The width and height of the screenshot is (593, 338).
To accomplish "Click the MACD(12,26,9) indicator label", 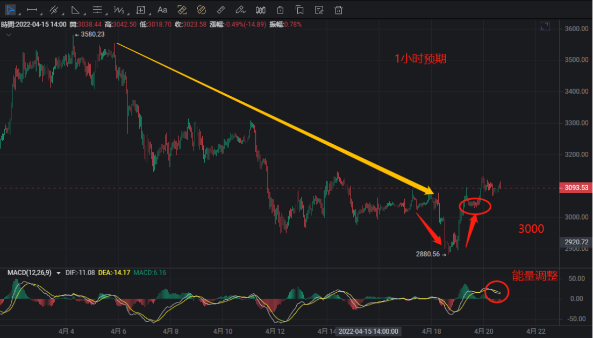I will point(30,272).
